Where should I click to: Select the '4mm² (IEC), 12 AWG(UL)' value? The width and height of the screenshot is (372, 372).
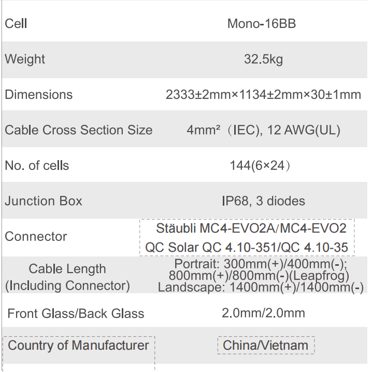pyautogui.click(x=263, y=130)
